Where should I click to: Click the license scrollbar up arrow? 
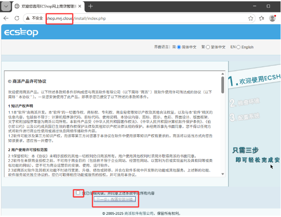click(x=223, y=74)
